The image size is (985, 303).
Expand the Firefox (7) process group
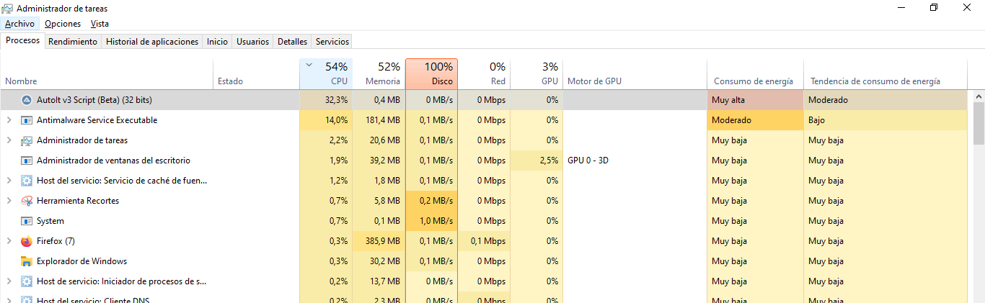(x=9, y=241)
